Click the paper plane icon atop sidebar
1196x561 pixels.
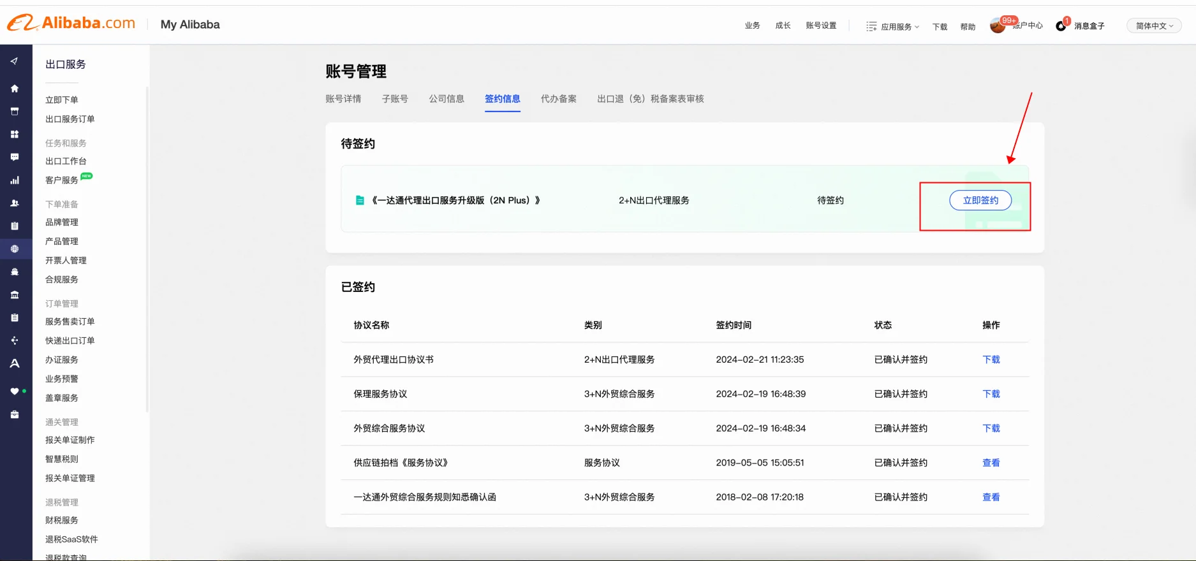[15, 61]
